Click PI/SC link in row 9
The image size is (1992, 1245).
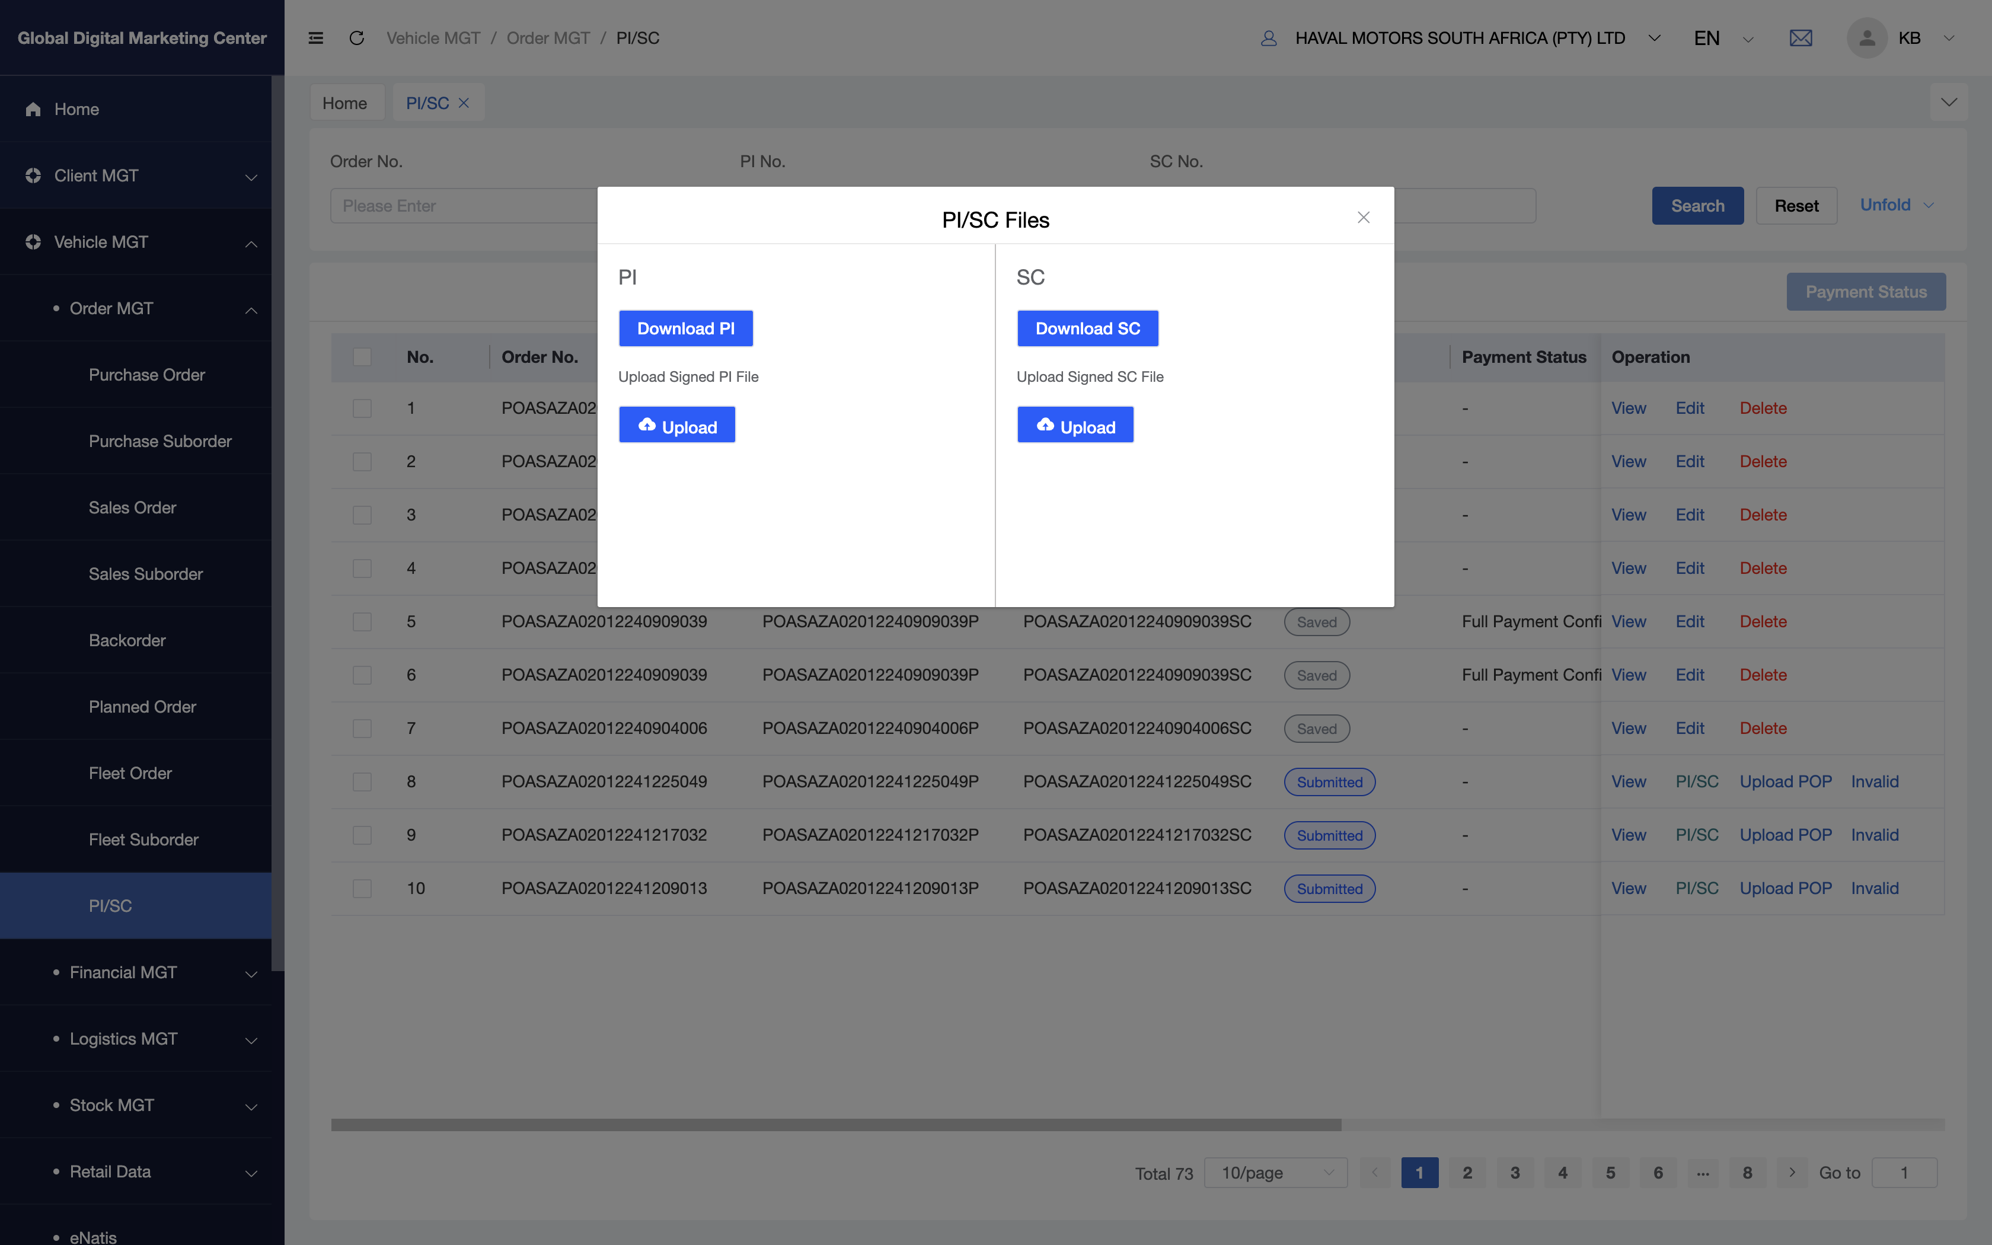pyautogui.click(x=1697, y=835)
